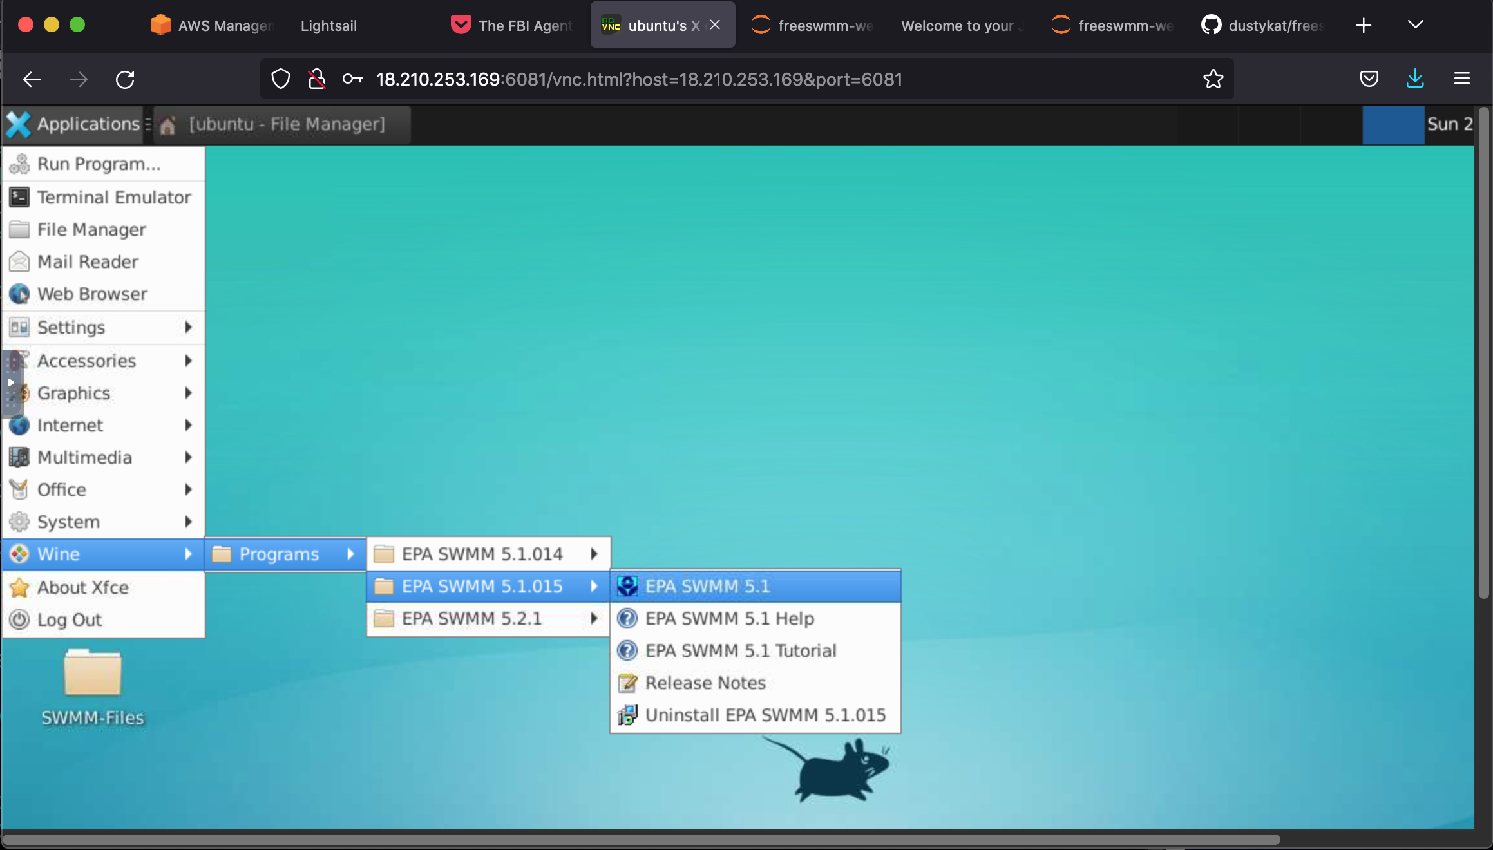Click the Web Browser globe icon
Viewport: 1493px width, 850px height.
(19, 294)
